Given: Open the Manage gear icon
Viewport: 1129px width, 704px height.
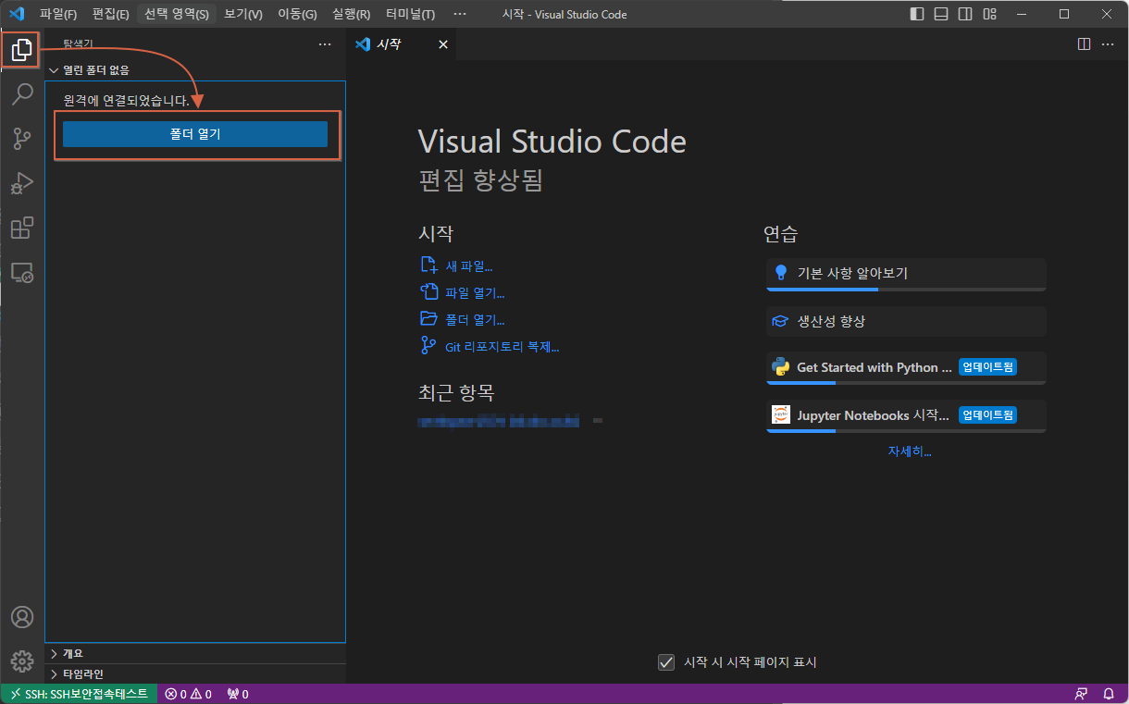Looking at the screenshot, I should click(x=21, y=661).
